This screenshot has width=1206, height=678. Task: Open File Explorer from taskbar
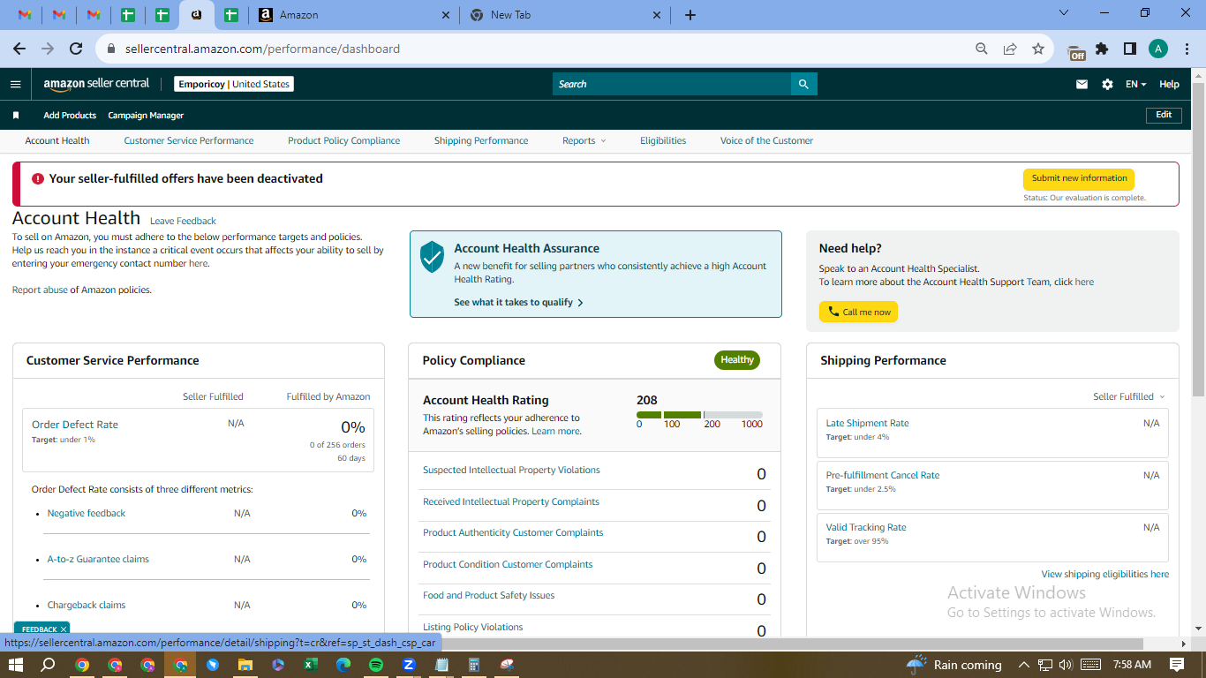pyautogui.click(x=245, y=664)
